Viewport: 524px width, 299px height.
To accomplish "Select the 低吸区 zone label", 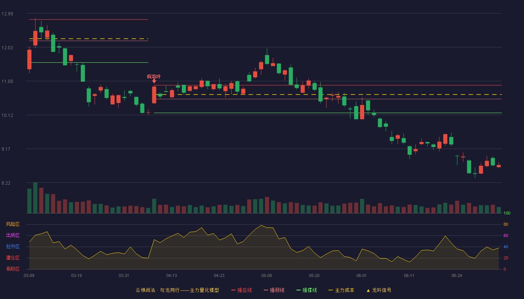I will click(x=13, y=269).
